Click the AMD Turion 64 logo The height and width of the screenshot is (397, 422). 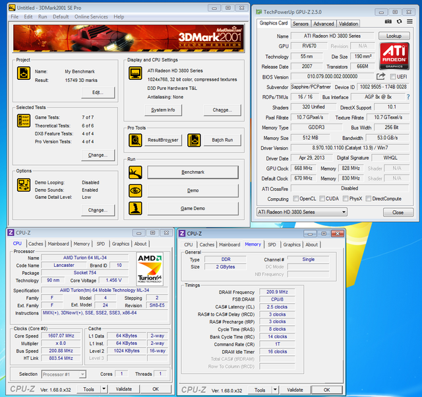coord(150,269)
